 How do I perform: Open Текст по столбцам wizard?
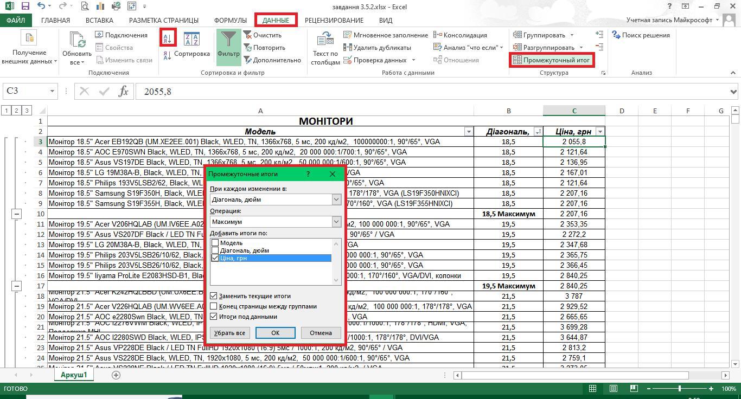(x=325, y=48)
